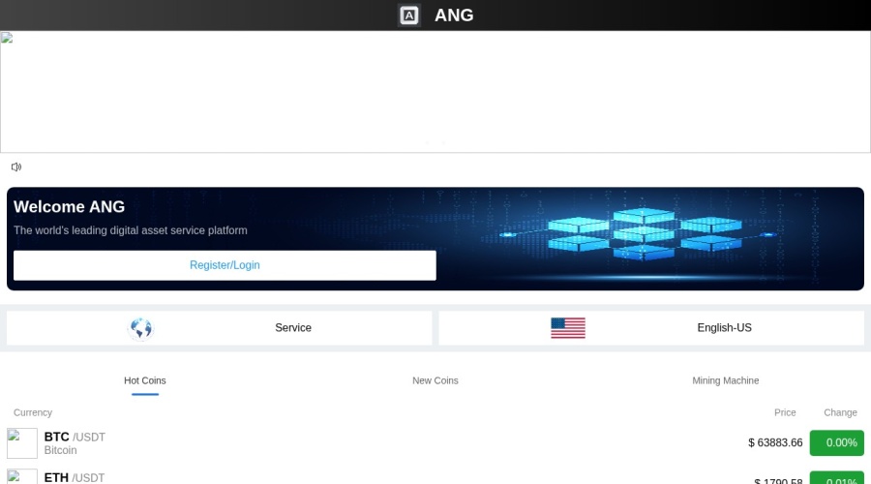The width and height of the screenshot is (871, 484).
Task: Click the Currency column header
Action: [x=33, y=412]
